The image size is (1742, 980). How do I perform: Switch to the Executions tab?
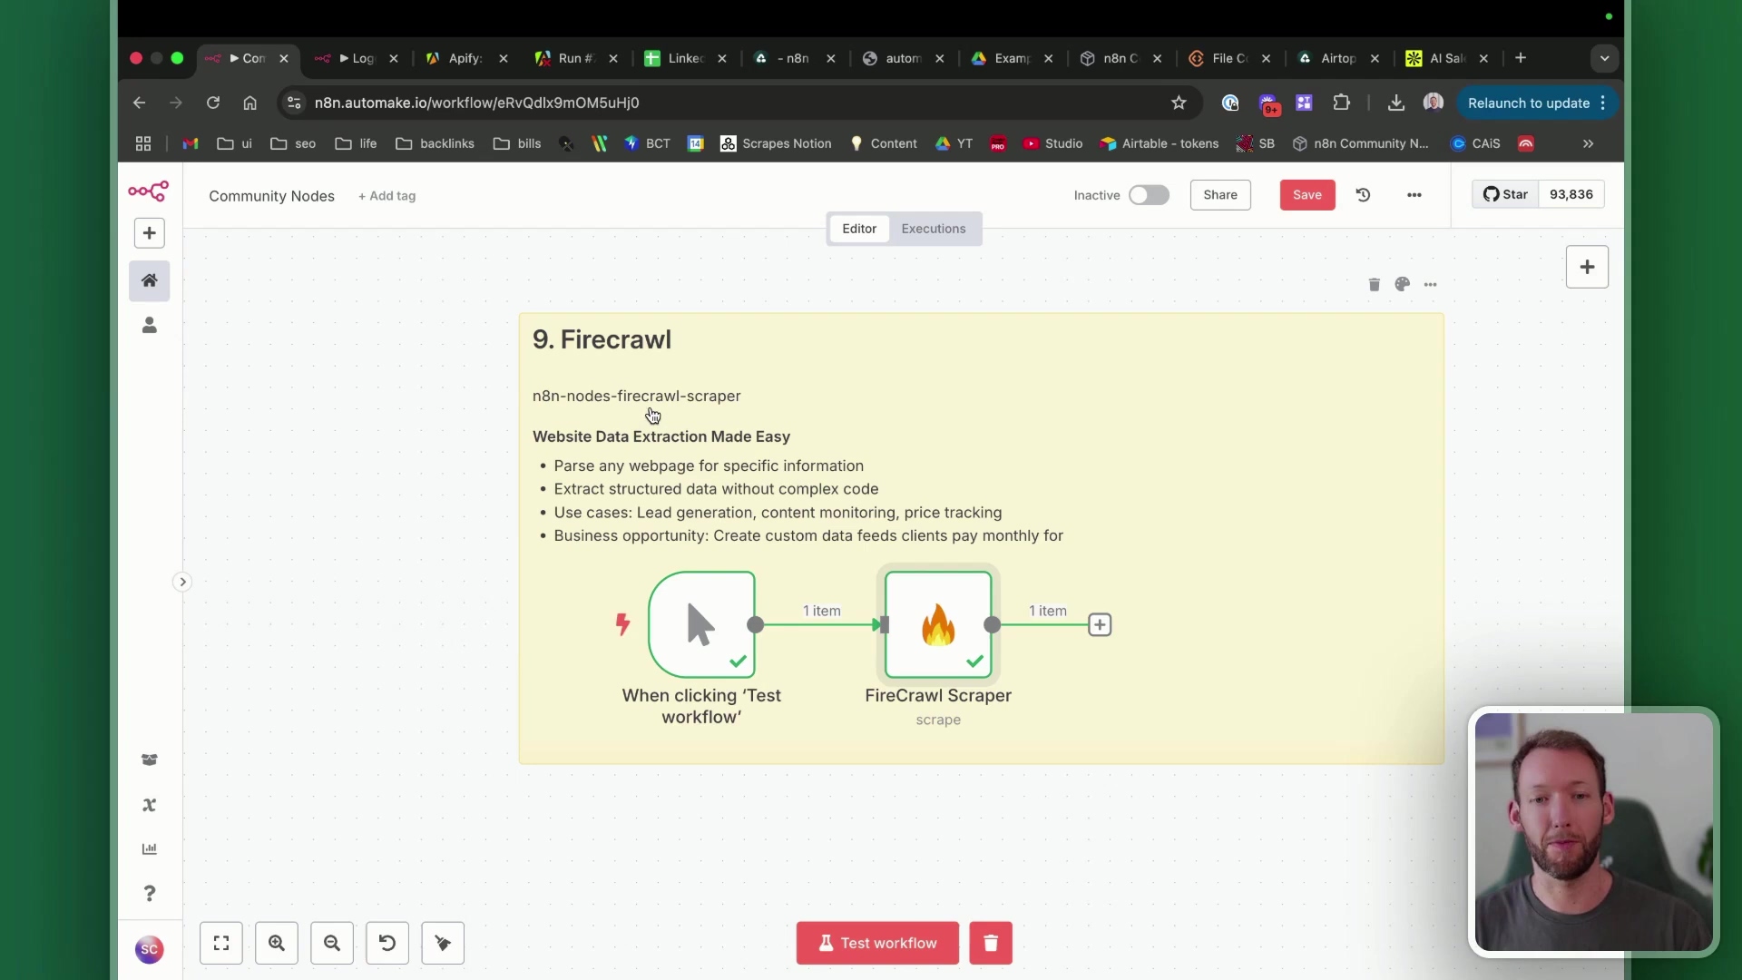[934, 229]
